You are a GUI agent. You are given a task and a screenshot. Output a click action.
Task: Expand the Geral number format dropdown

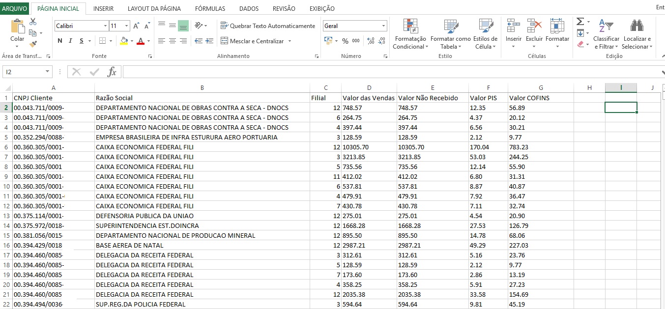pyautogui.click(x=383, y=26)
